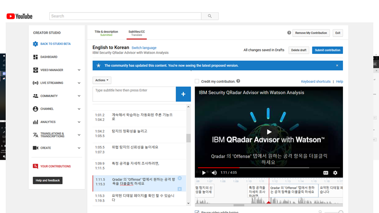Open Back to Studio Beta gear icon
The width and height of the screenshot is (379, 213).
[x=36, y=44]
